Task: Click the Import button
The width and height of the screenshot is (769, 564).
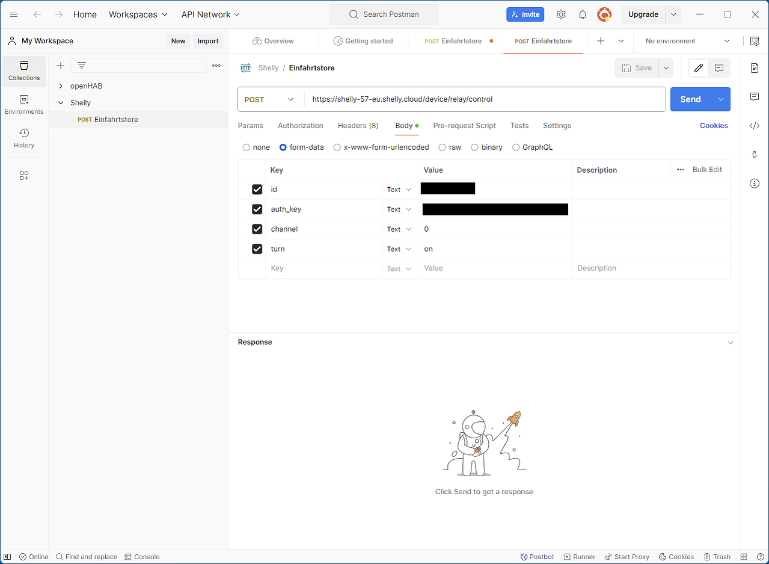Action: (208, 41)
